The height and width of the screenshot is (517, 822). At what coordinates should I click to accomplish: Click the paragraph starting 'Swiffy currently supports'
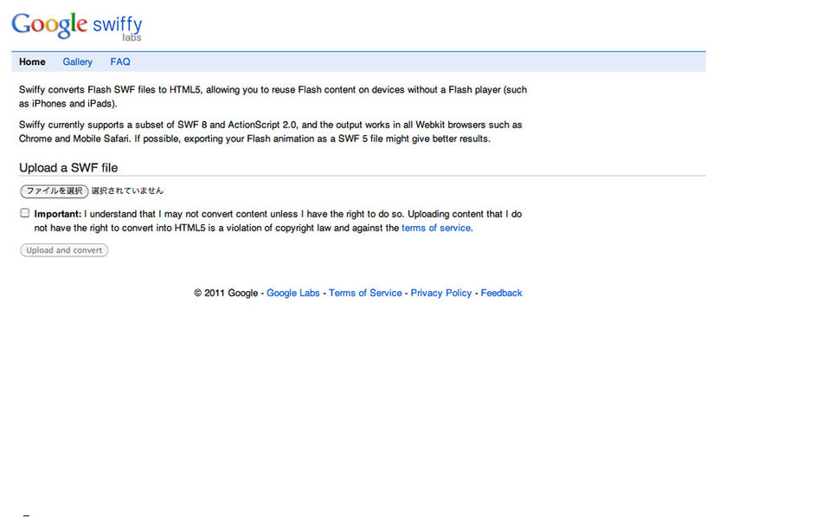click(271, 132)
